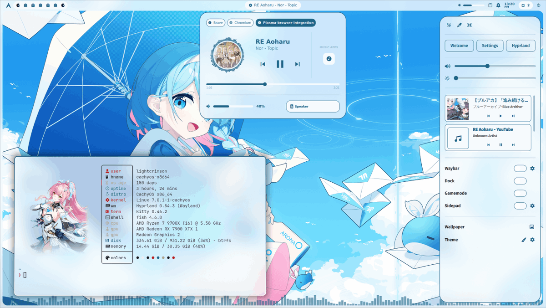This screenshot has height=308, width=546.
Task: Click "cachyos-x8664" hostname text
Action: tap(153, 177)
